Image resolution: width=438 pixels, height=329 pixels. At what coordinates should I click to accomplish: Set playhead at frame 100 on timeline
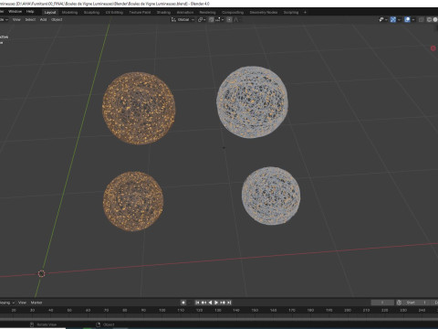coord(162,310)
